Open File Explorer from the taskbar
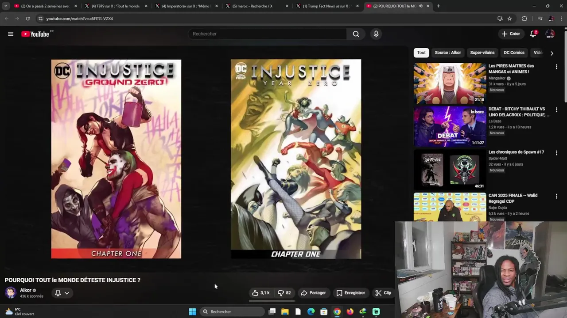This screenshot has width=567, height=318. (285, 312)
